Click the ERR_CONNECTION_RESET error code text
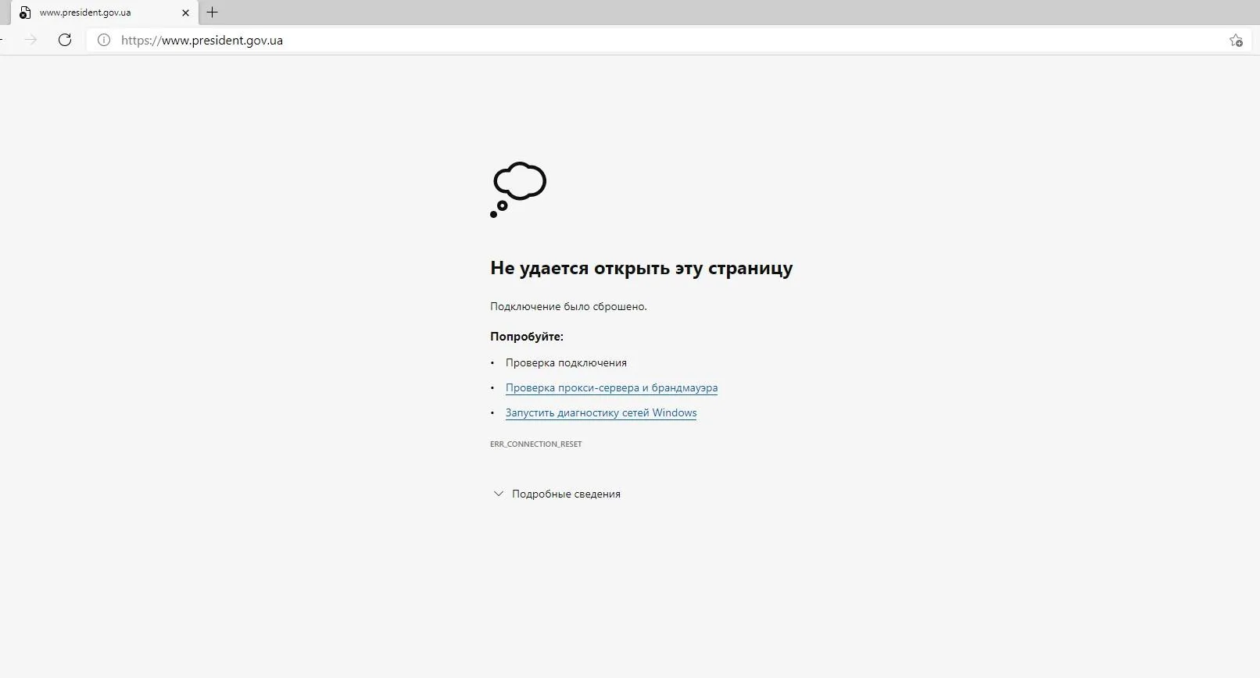 click(x=536, y=444)
